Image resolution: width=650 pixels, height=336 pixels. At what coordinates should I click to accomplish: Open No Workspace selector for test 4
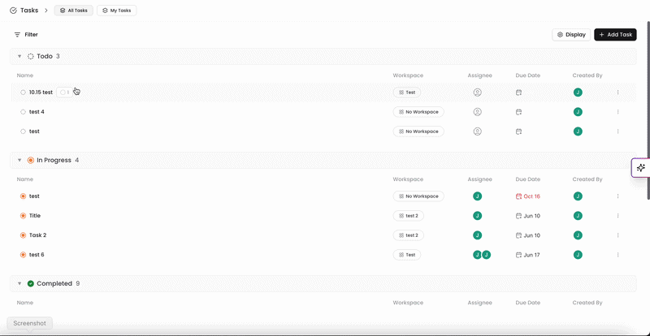click(418, 112)
